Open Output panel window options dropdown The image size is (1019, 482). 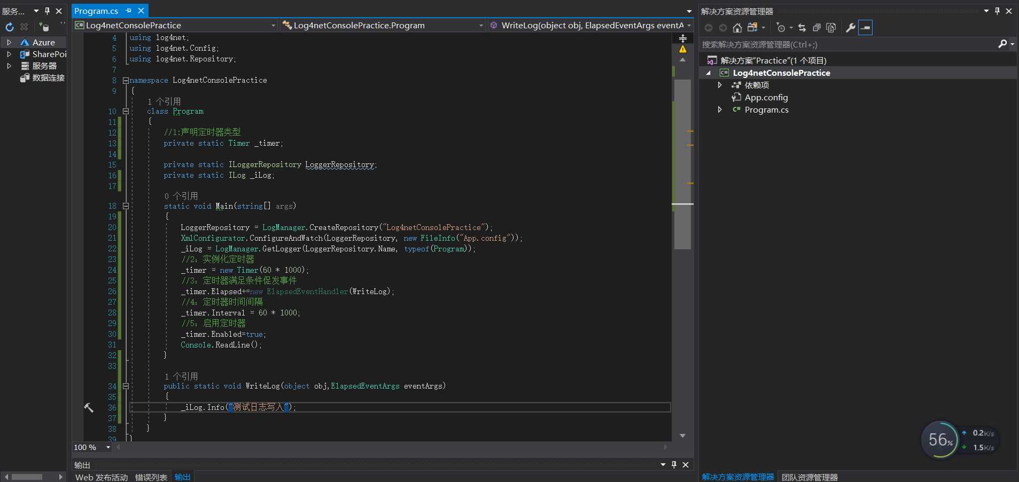(x=663, y=464)
